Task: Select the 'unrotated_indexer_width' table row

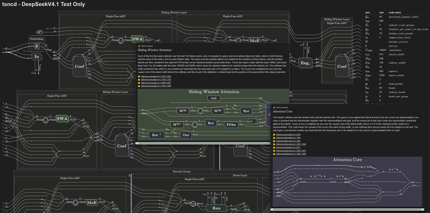Action: pyautogui.click(x=397, y=17)
